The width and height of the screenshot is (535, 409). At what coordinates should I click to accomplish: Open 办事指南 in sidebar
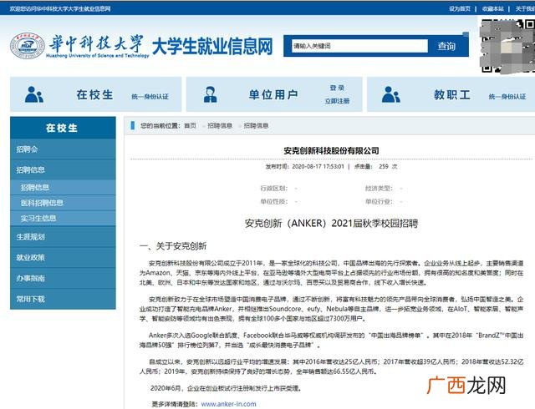click(63, 278)
